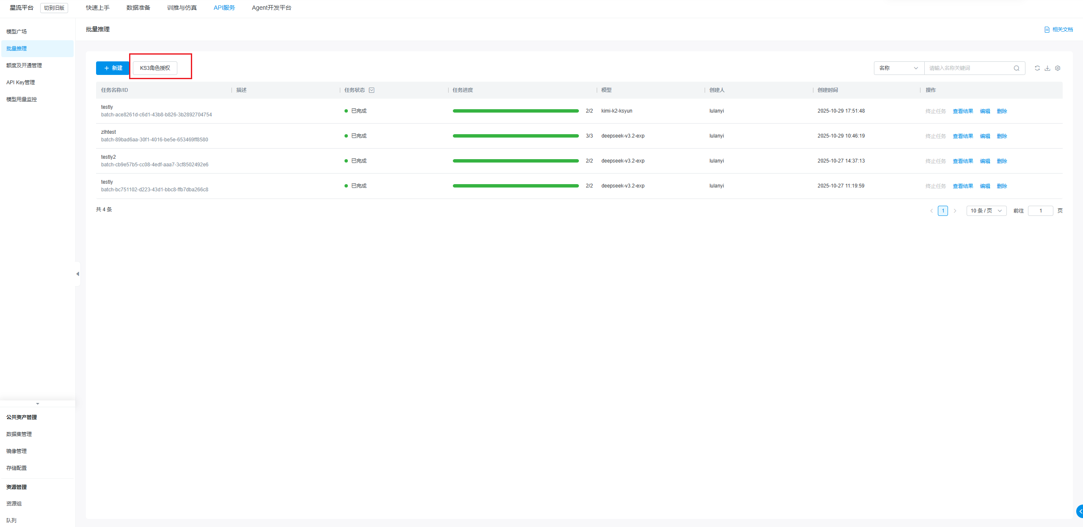
Task: Click the download/export icon
Action: pos(1047,68)
